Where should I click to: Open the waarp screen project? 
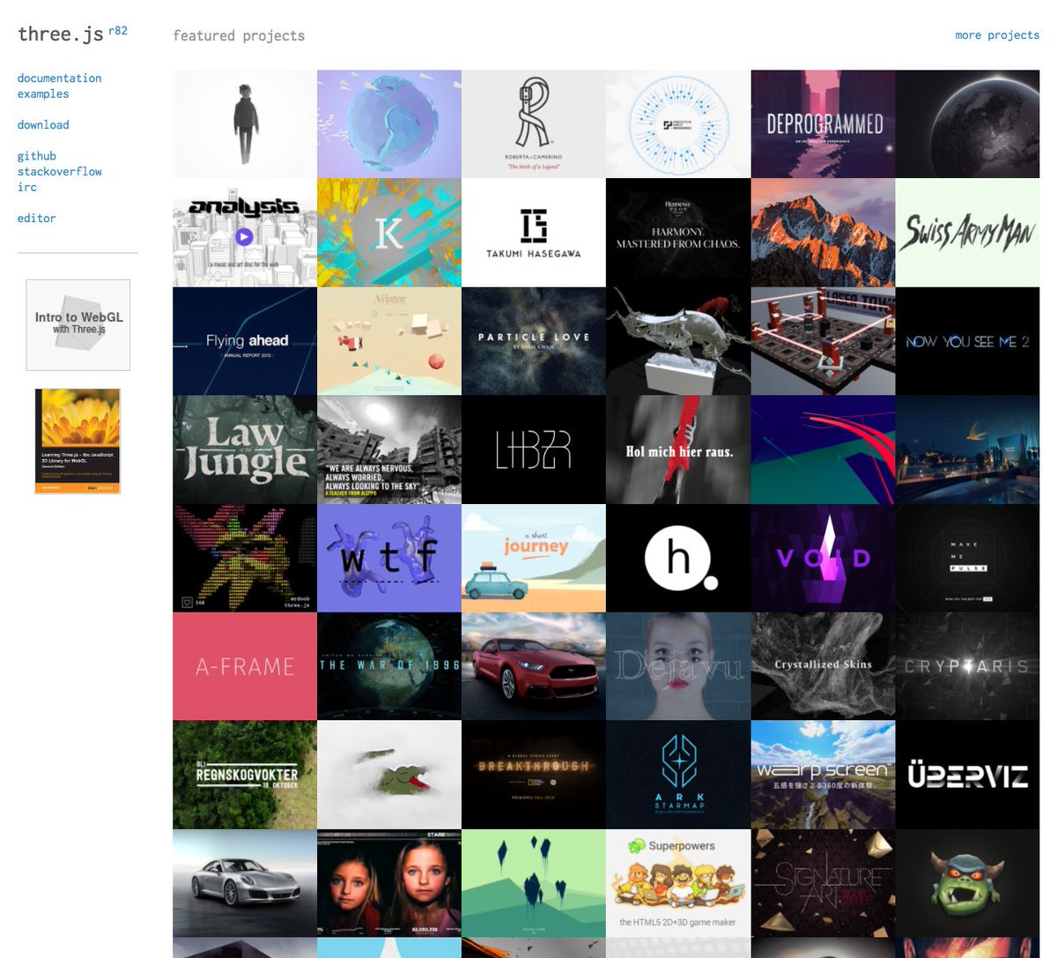click(x=823, y=775)
